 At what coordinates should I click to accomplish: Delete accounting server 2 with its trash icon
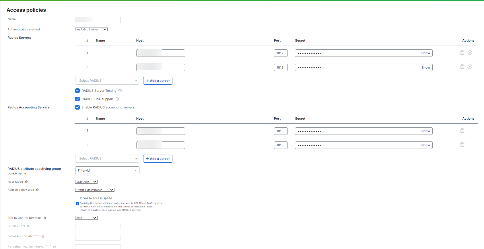pos(462,145)
